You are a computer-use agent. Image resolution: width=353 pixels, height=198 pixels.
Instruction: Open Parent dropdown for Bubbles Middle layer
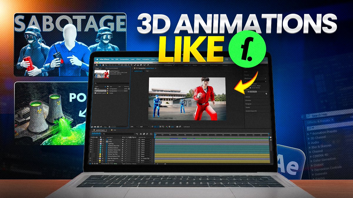[x=146, y=152]
